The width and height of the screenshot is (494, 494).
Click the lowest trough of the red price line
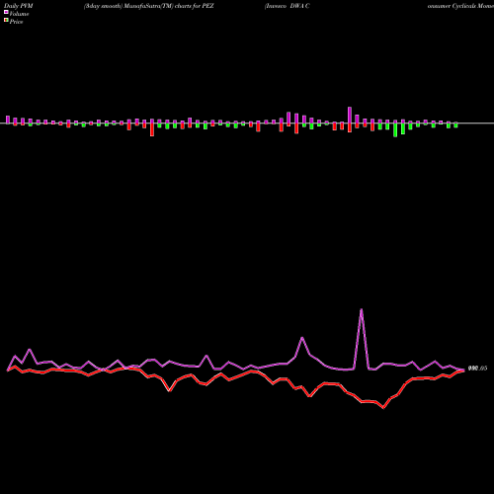click(x=383, y=408)
